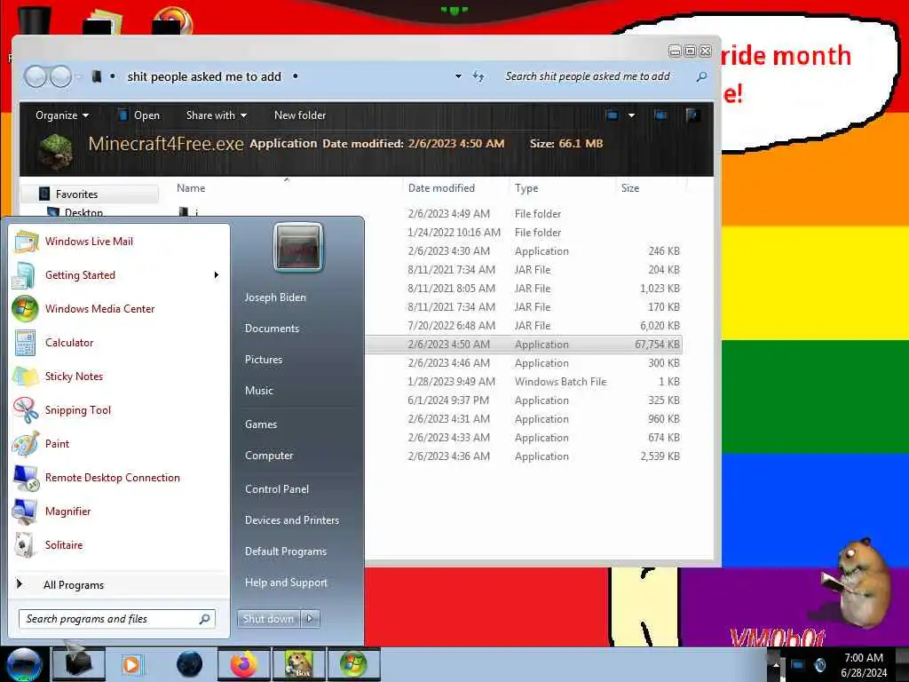Screen dimensions: 909x682
Task: Open the black folder taskbar icon
Action: pyautogui.click(x=78, y=664)
